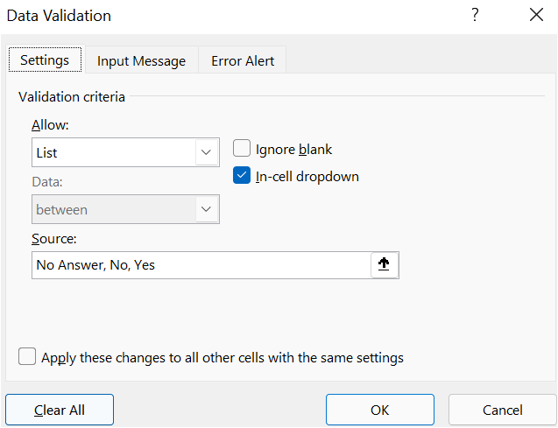Collapse dialog using Source range selector icon
Image resolution: width=558 pixels, height=428 pixels.
point(385,265)
